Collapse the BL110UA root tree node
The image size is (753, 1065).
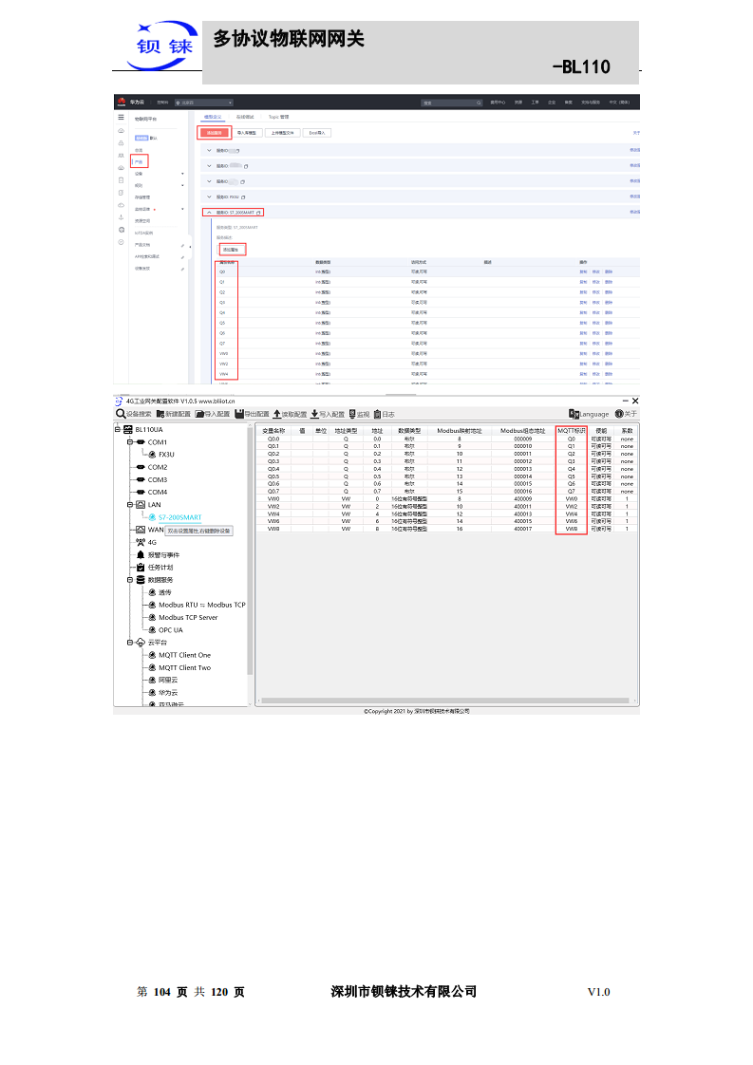pos(117,429)
